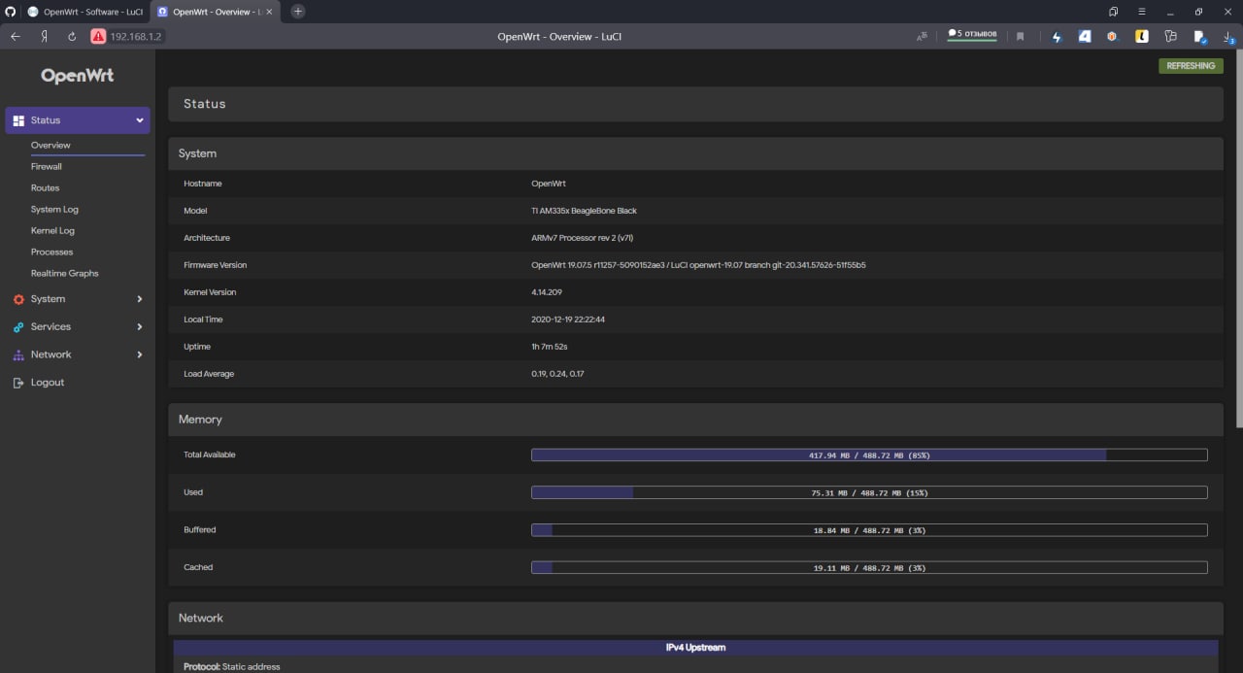The image size is (1243, 673).
Task: Click the Total Available memory bar
Action: tap(869, 454)
